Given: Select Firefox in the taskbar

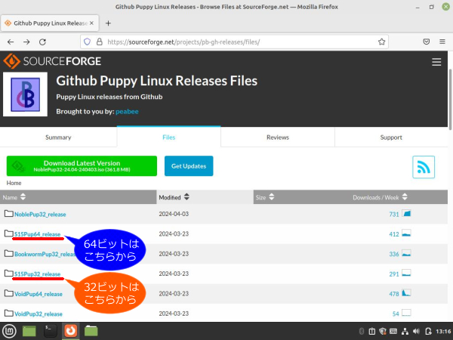Looking at the screenshot, I should (x=71, y=331).
